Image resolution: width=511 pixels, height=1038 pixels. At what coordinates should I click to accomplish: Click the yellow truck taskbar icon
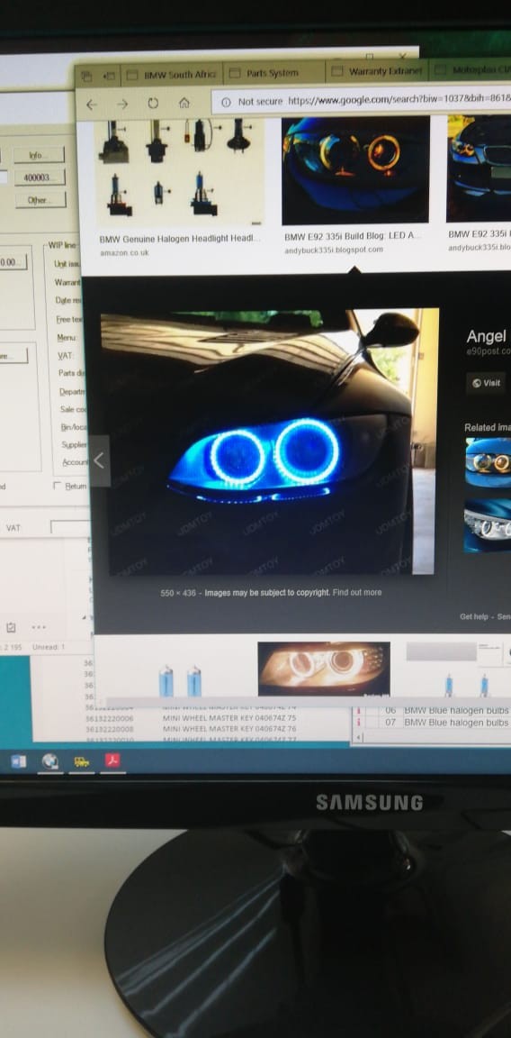[x=81, y=762]
